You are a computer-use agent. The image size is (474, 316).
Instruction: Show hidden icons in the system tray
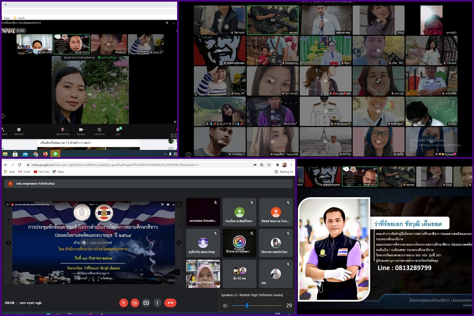click(x=165, y=154)
